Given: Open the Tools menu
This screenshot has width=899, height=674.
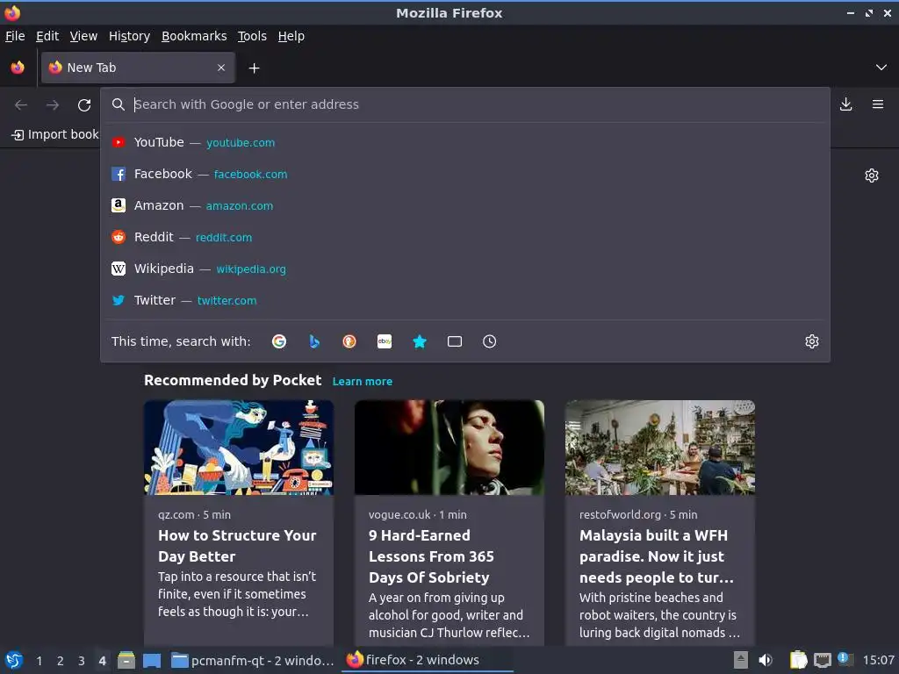Looking at the screenshot, I should click(252, 36).
